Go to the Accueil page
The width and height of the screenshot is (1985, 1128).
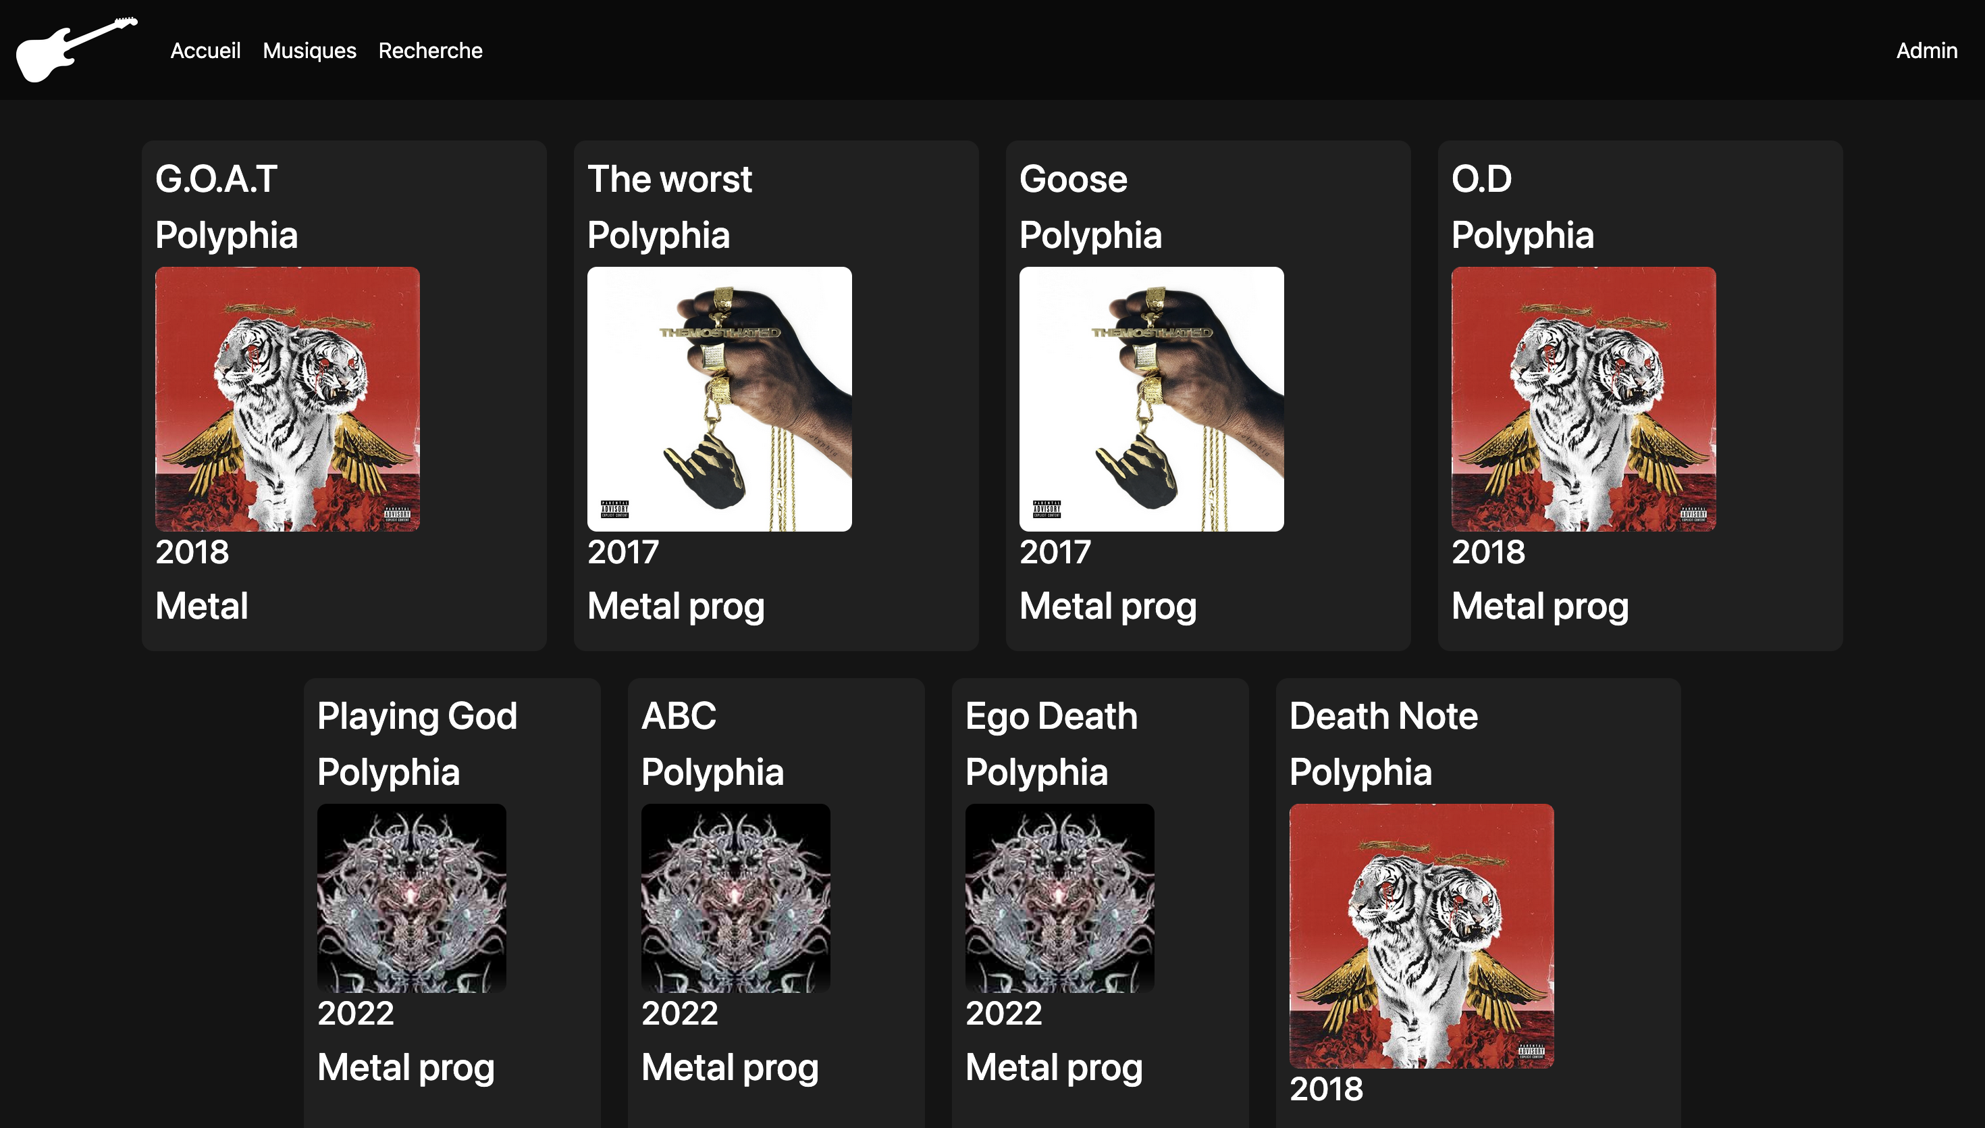(205, 51)
